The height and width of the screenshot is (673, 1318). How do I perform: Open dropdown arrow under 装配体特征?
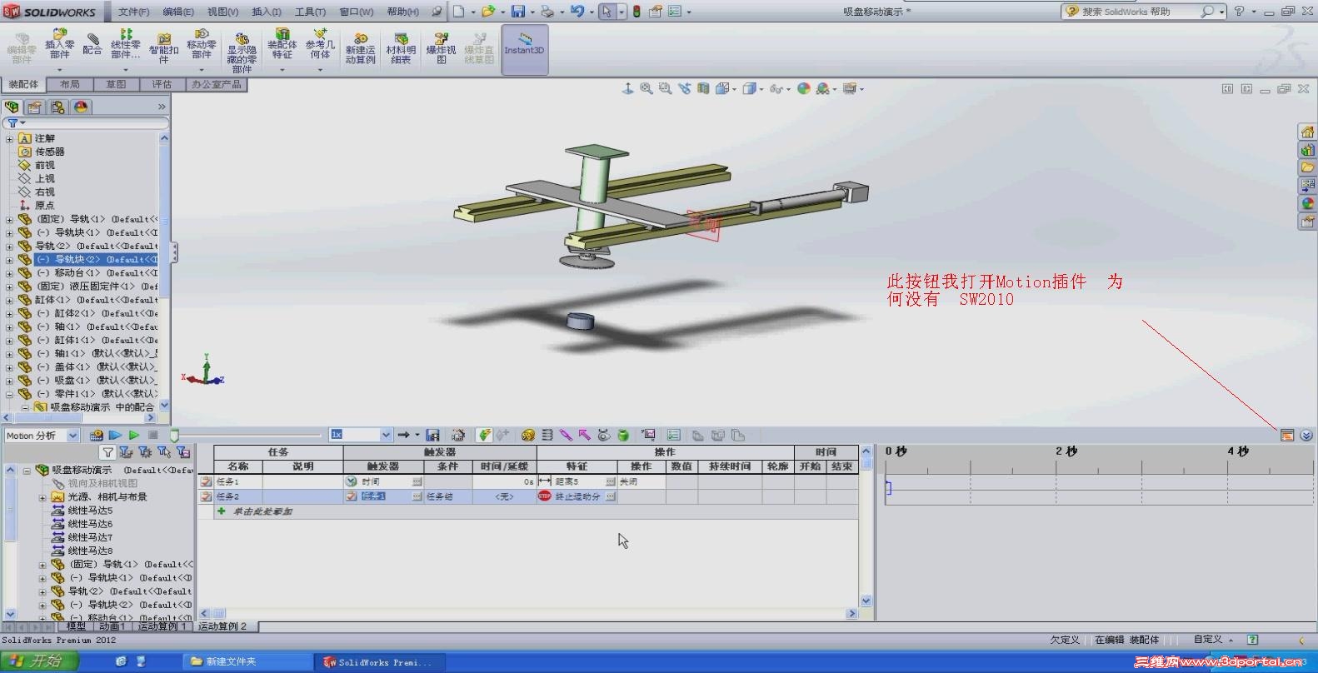282,70
